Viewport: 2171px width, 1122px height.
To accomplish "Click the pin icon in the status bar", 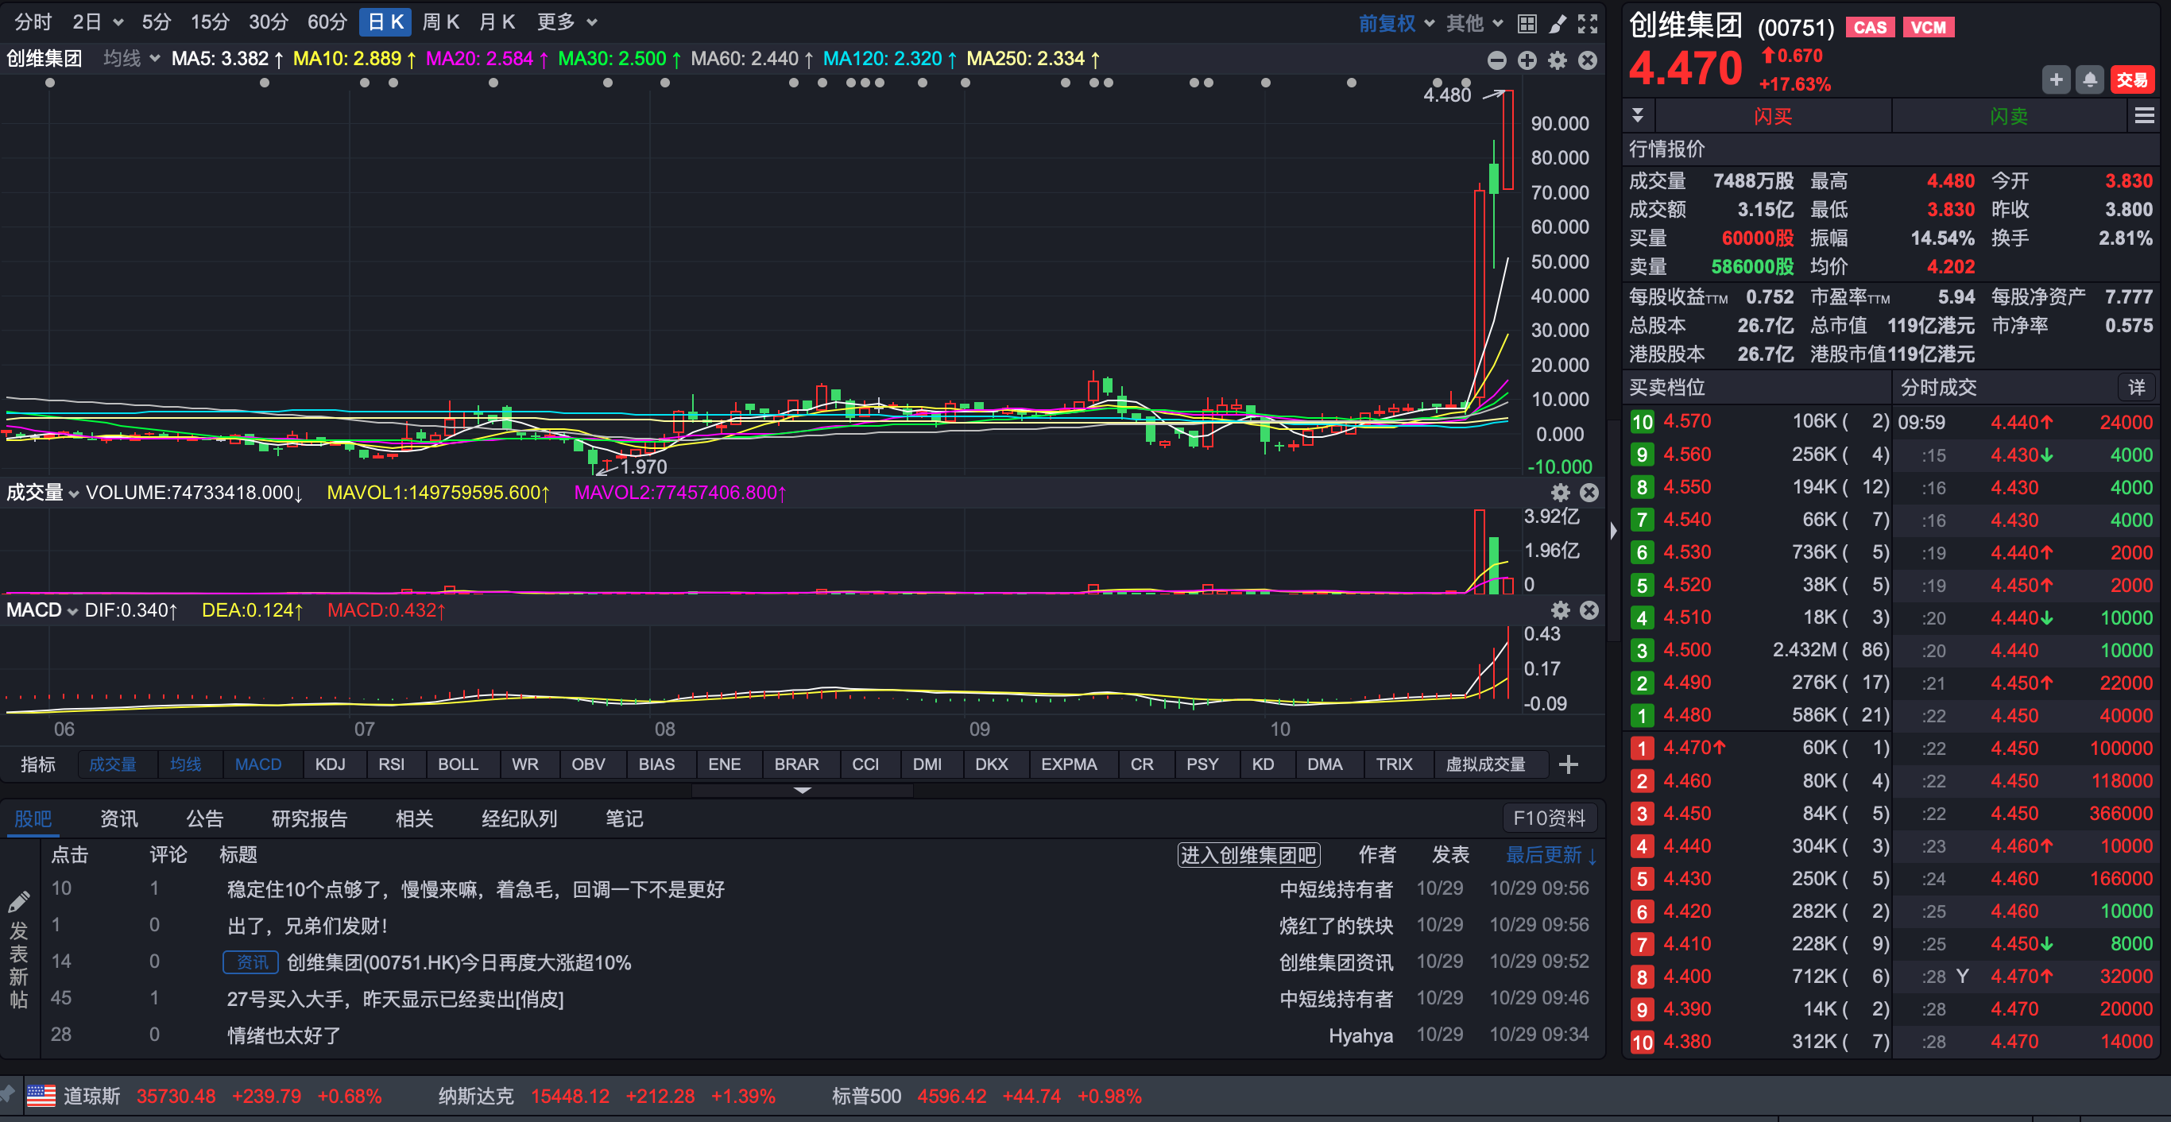I will click(6, 1095).
